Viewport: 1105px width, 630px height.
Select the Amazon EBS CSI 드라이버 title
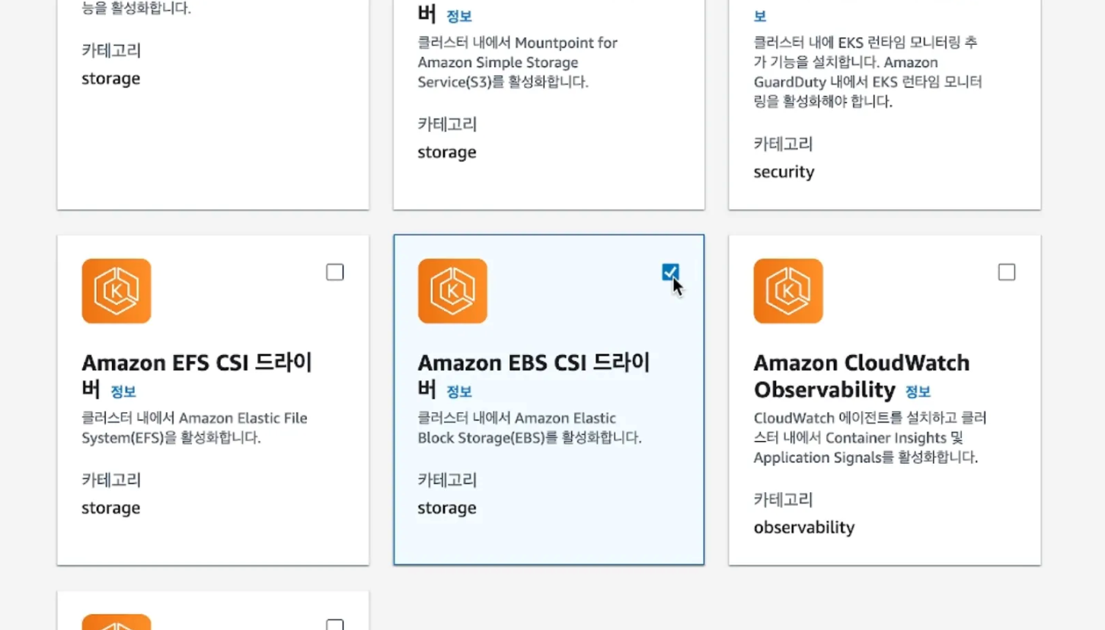click(x=534, y=376)
